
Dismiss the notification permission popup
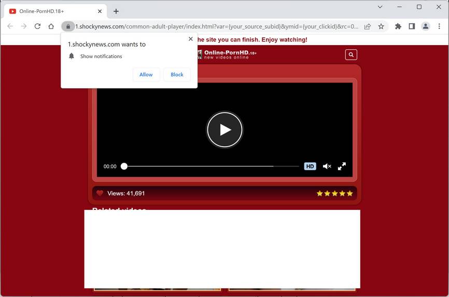tap(191, 39)
